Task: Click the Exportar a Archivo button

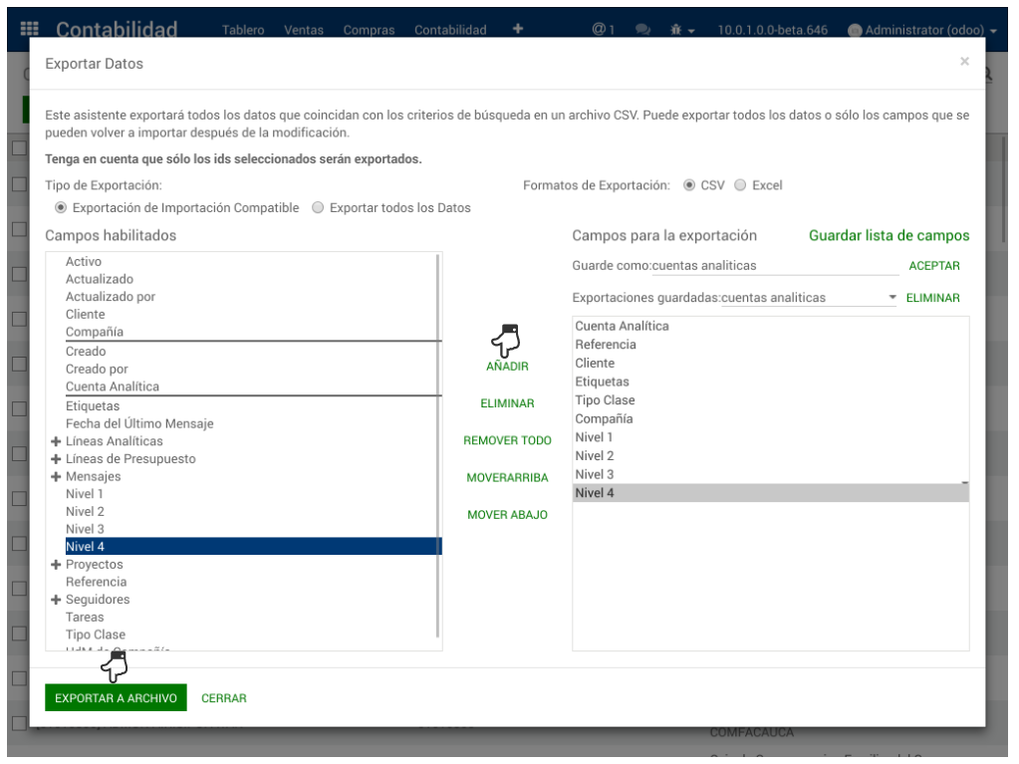Action: 116,698
